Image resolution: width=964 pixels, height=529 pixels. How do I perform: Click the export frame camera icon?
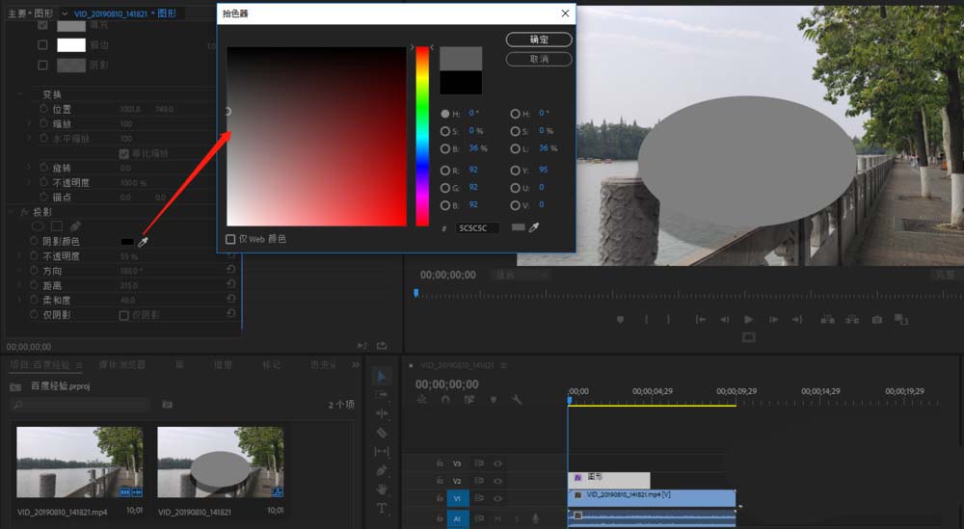(876, 319)
